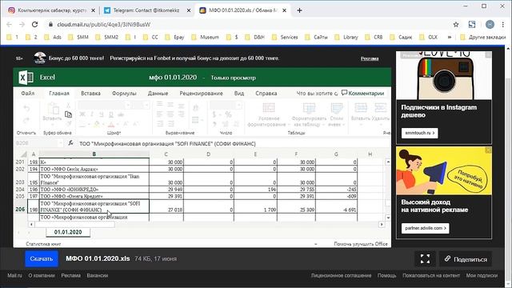
Task: Click the browser forward arrow
Action: point(22,25)
